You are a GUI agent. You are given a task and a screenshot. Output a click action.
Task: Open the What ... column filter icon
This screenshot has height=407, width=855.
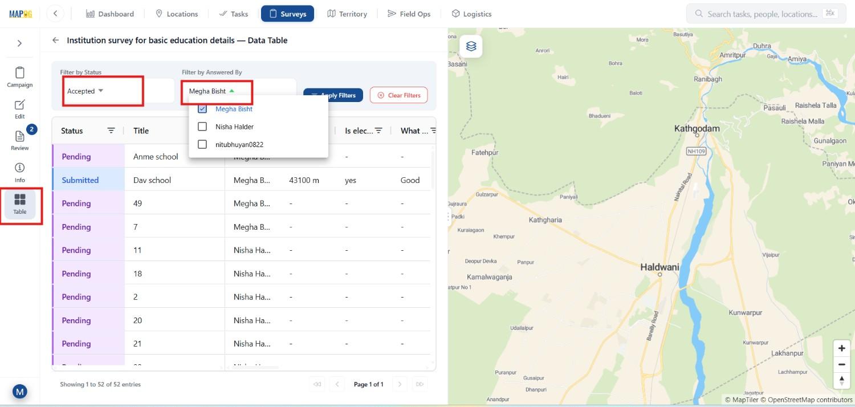click(433, 131)
